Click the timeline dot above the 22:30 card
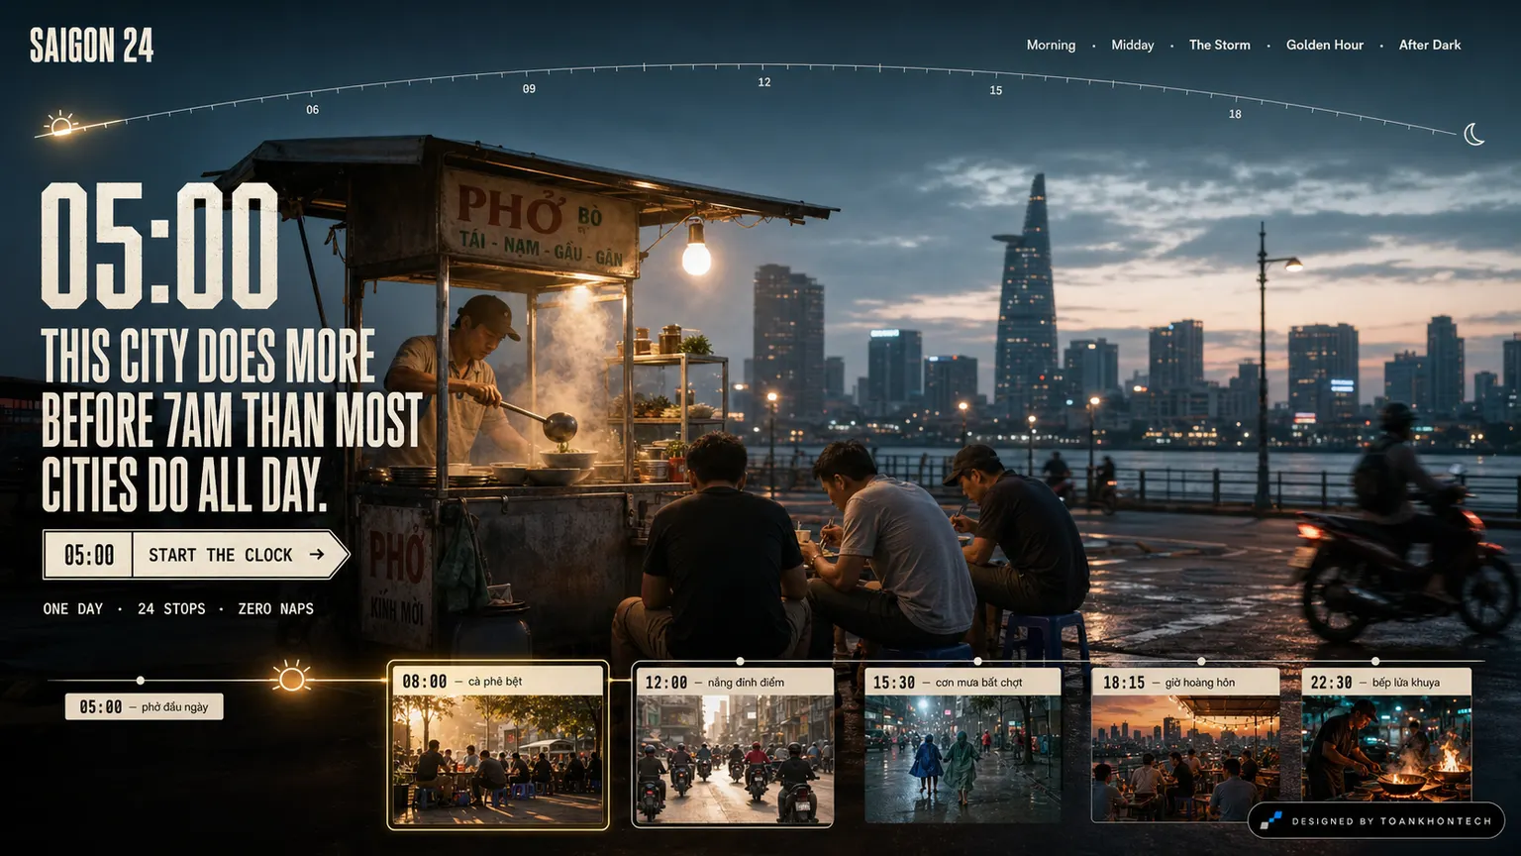Viewport: 1521px width, 856px height. [x=1375, y=661]
